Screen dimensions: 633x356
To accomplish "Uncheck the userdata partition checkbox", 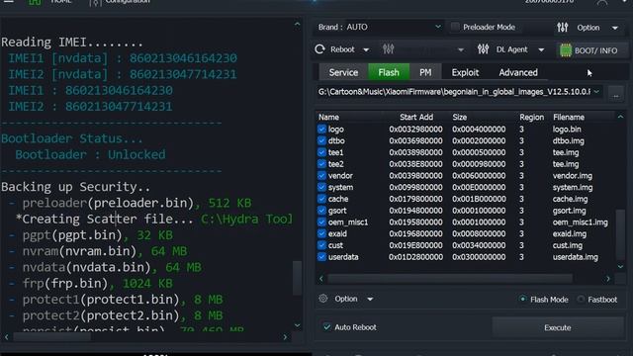I will 321,257.
